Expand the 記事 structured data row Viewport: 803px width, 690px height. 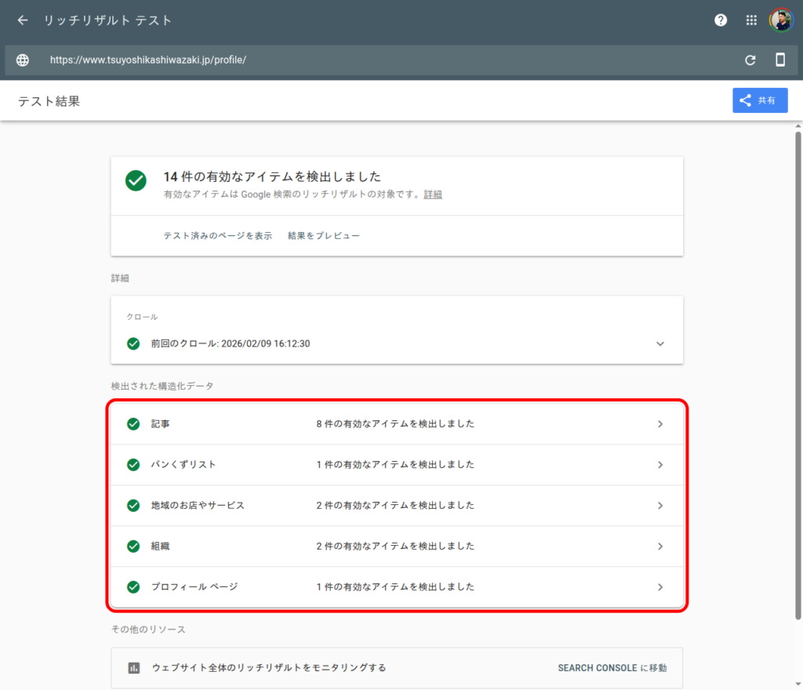coord(660,423)
